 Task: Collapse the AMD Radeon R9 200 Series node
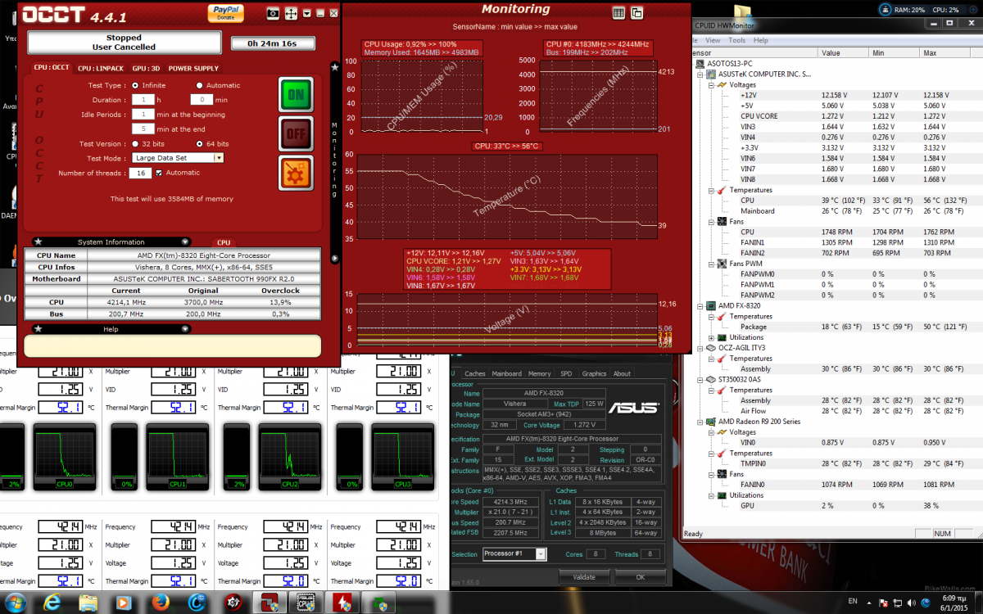(x=700, y=422)
